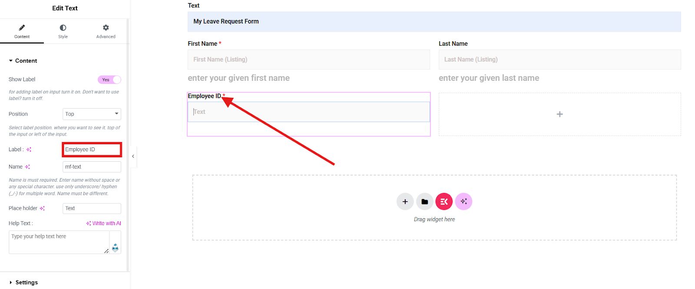Open the Content tab pencil icon
695x289 pixels.
(x=22, y=27)
